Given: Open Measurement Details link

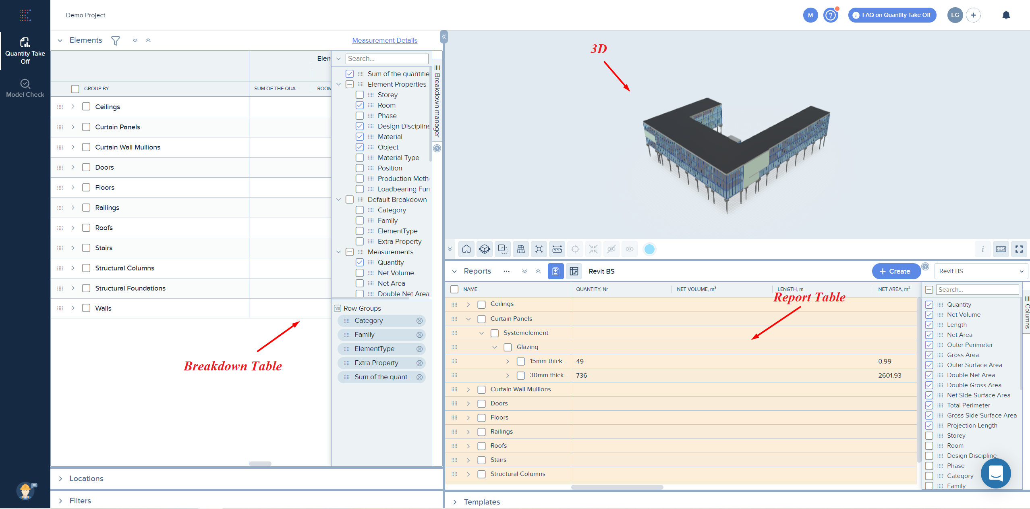Looking at the screenshot, I should [385, 40].
